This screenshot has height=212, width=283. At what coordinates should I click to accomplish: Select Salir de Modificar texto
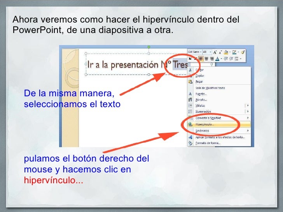pyautogui.click(x=210, y=88)
